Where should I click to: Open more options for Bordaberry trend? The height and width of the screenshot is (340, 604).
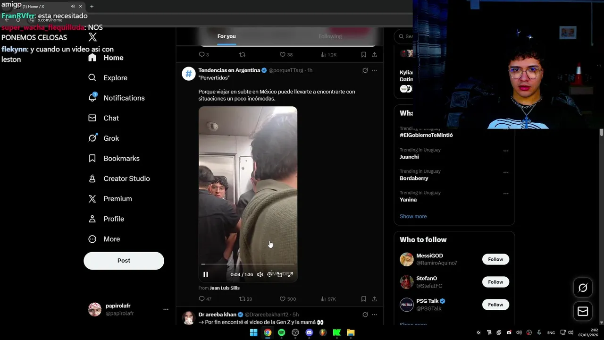(x=506, y=172)
